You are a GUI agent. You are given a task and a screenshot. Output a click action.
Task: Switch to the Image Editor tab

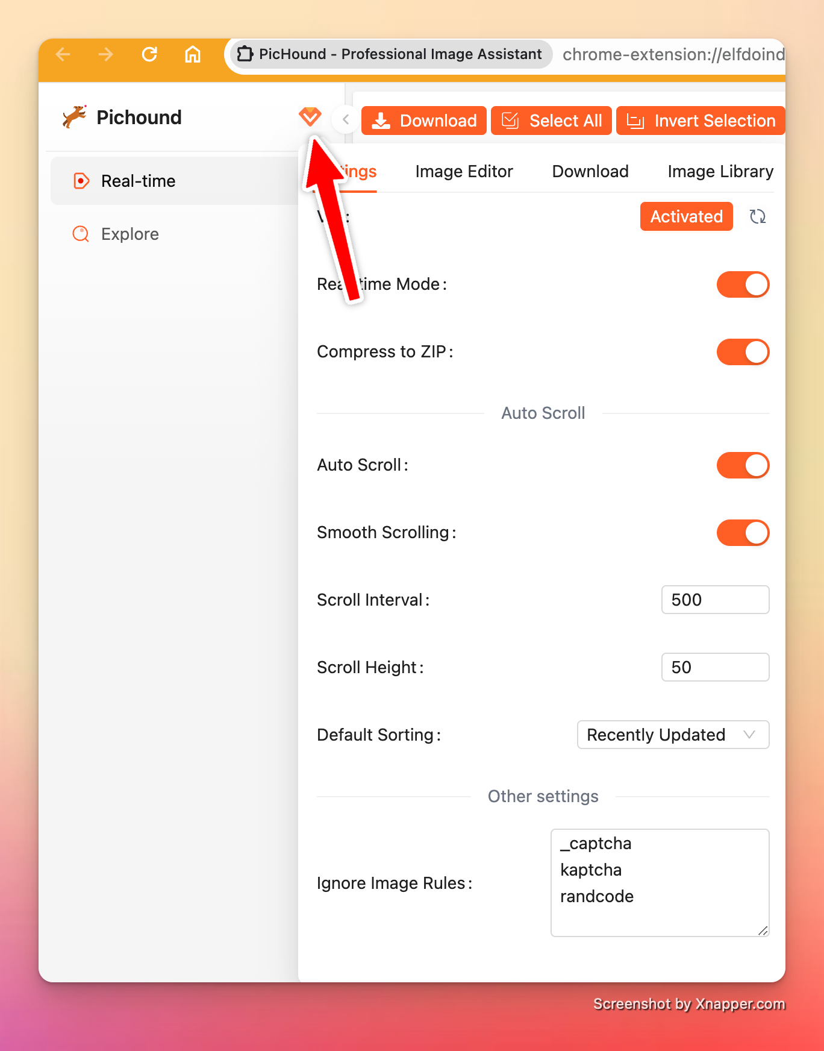464,172
